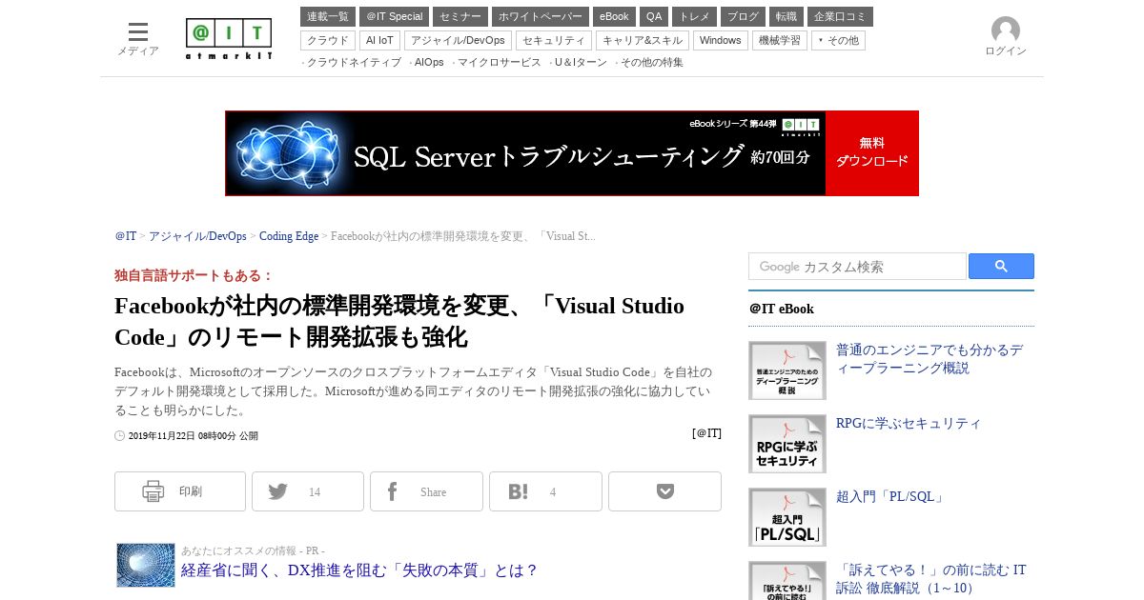1144x600 pixels.
Task: Focus the Google カスタム検索 input field
Action: pyautogui.click(x=857, y=267)
